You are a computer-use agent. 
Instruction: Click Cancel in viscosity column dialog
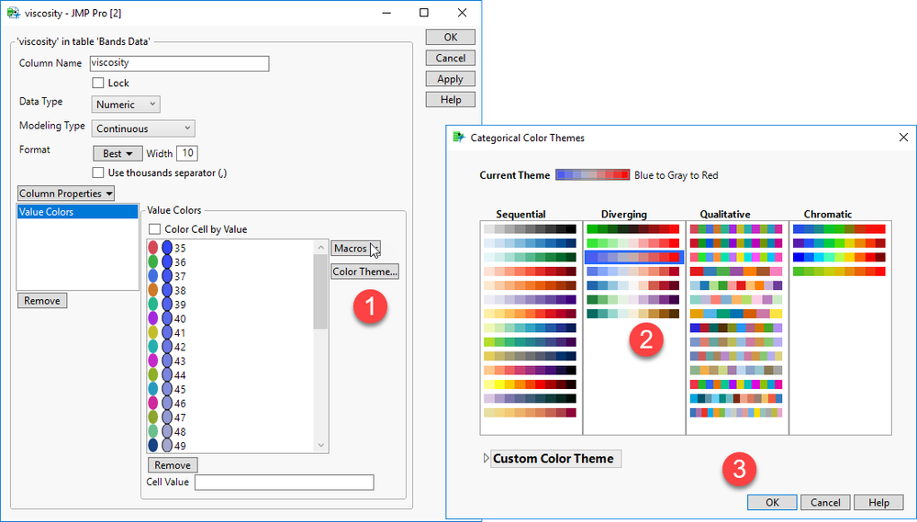tap(451, 58)
